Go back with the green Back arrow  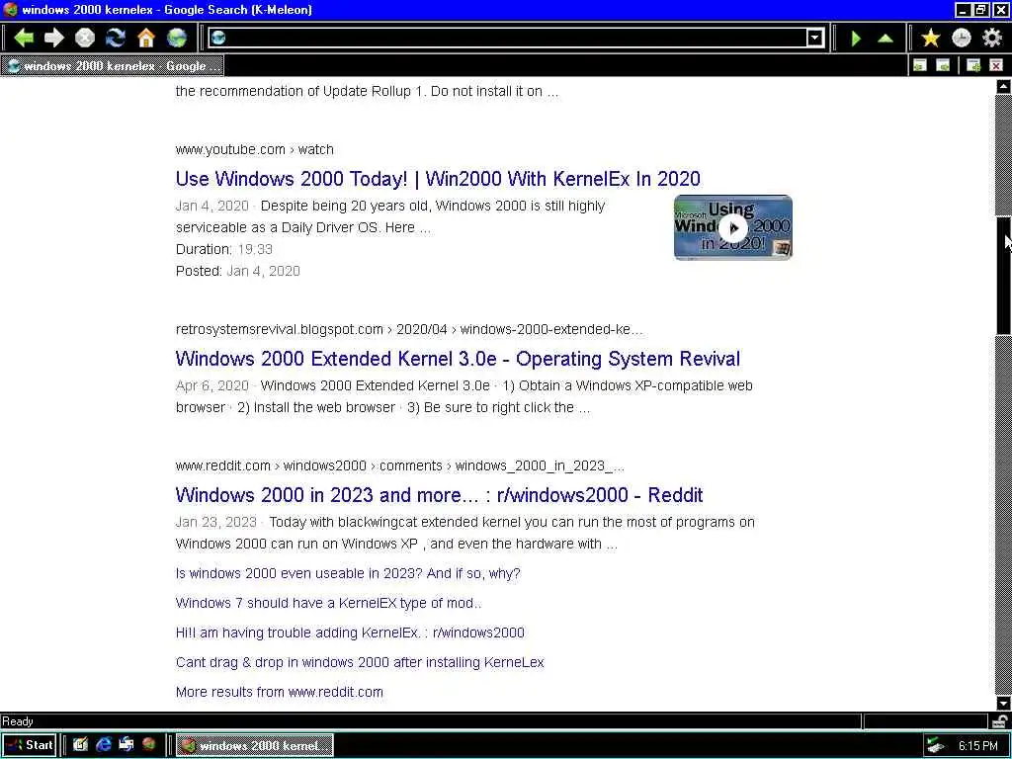[x=24, y=39]
